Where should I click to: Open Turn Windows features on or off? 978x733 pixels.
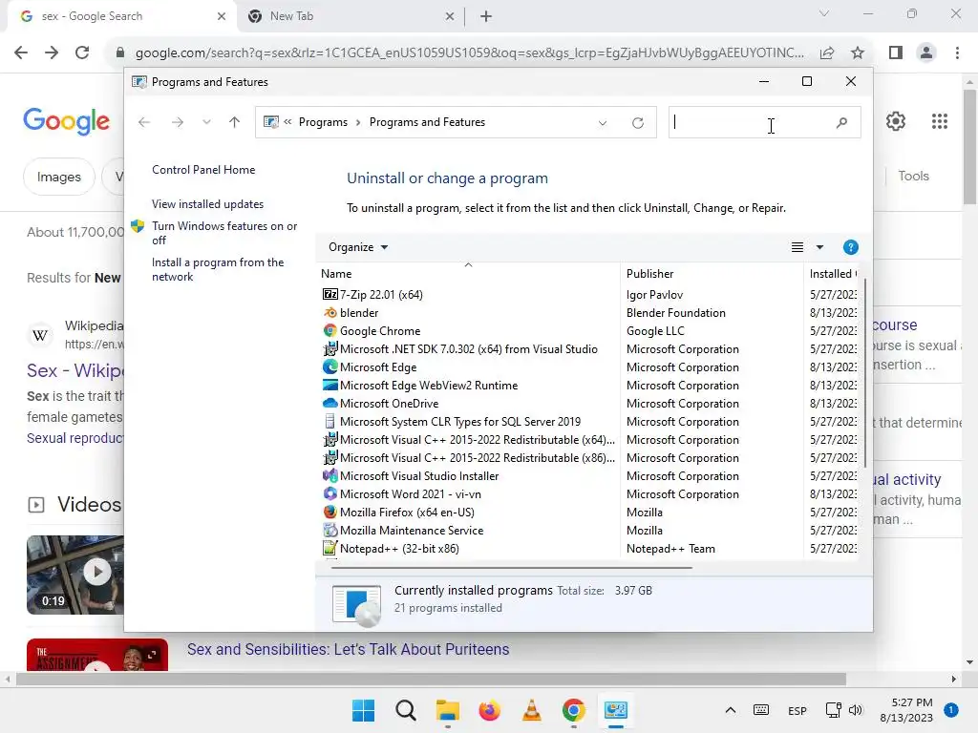coord(224,233)
